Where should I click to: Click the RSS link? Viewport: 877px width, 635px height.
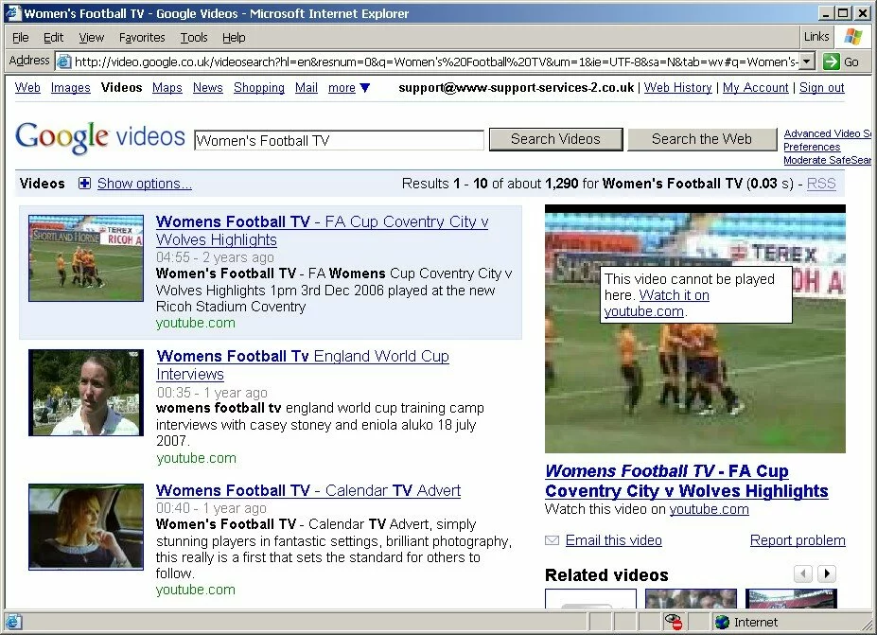click(821, 184)
